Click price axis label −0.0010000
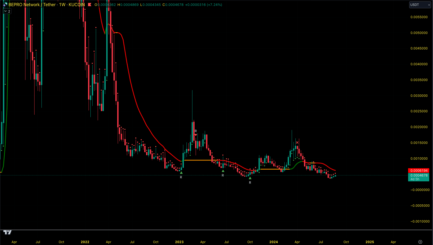This screenshot has height=245, width=433. pyautogui.click(x=420, y=221)
